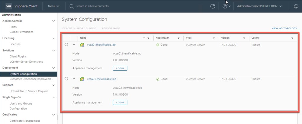Open the top Menu dropdown
The image size is (302, 124).
(53, 6)
